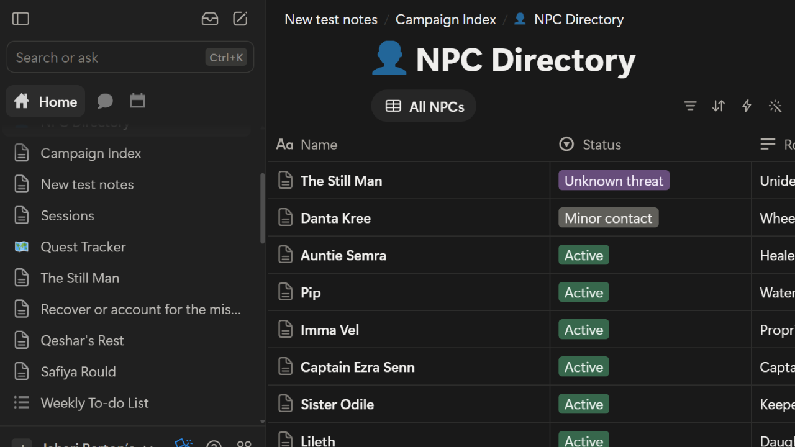Open the filter icon in the database toolbar
Viewport: 795px width, 447px height.
point(690,106)
